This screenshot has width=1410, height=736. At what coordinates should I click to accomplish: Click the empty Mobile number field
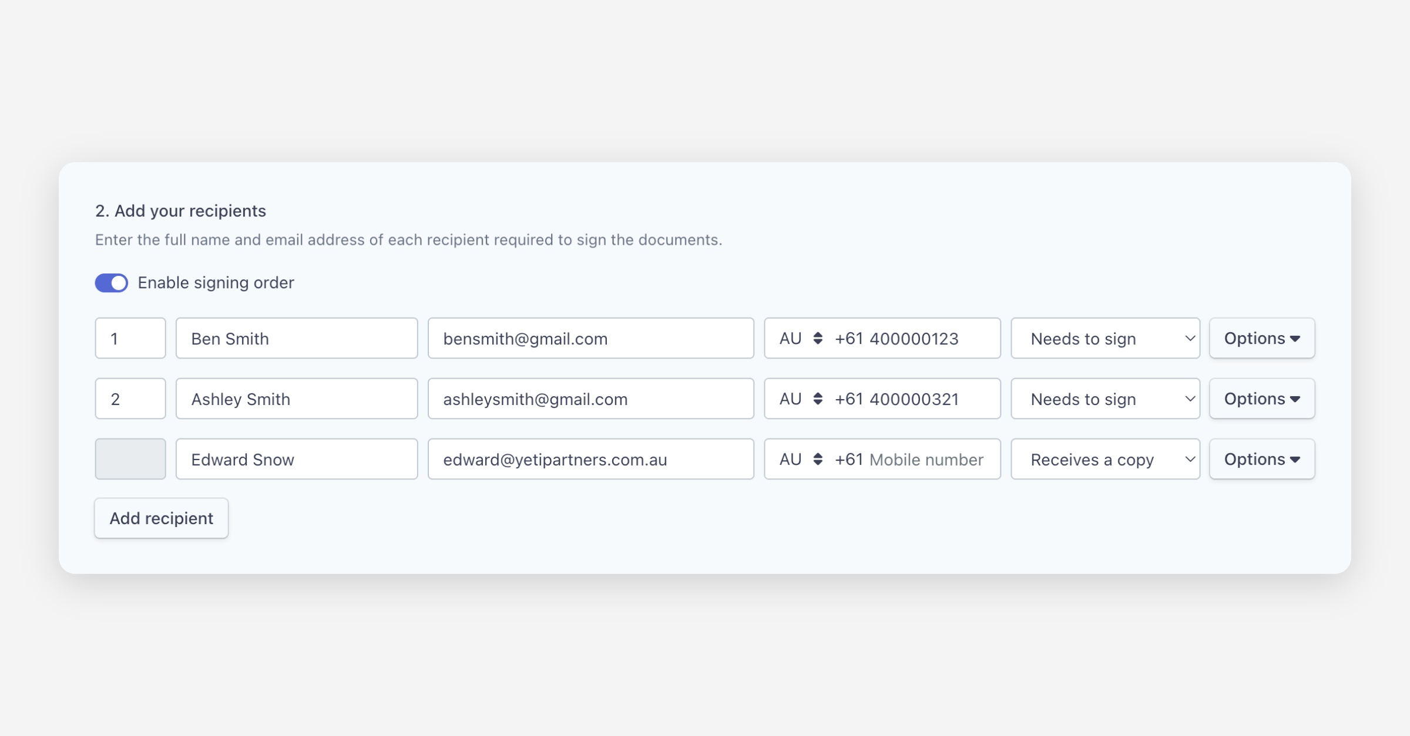(x=926, y=460)
